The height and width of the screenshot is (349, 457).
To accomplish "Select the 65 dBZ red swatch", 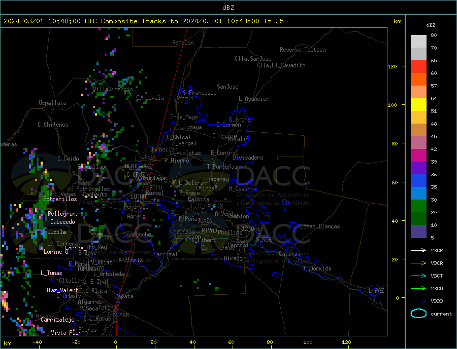I will (x=418, y=66).
